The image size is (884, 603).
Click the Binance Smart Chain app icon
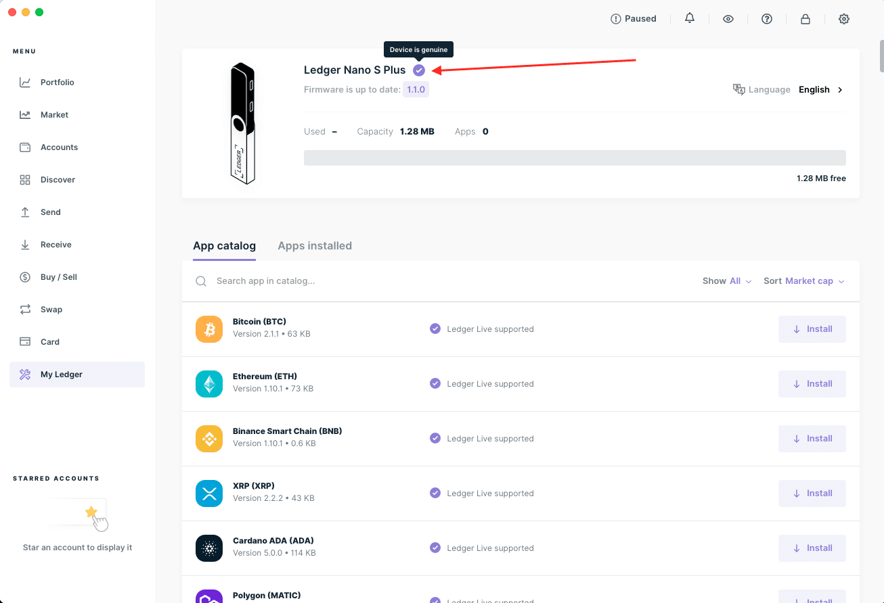[209, 439]
